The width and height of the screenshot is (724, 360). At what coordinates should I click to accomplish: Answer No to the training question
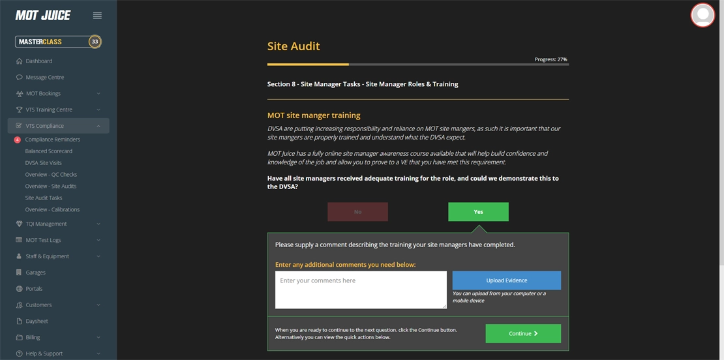pos(358,212)
